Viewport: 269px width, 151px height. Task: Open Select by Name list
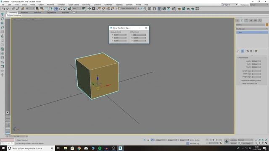[42, 9]
